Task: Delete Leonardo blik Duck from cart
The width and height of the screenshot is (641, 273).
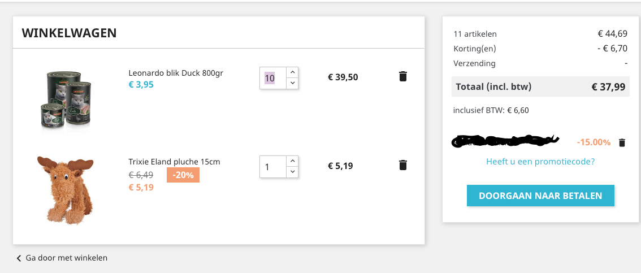Action: click(x=402, y=76)
